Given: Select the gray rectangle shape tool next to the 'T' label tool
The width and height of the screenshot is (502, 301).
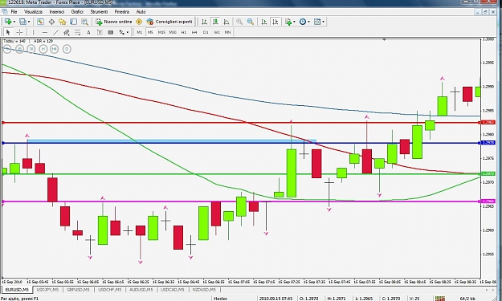Looking at the screenshot, I should pos(111,32).
